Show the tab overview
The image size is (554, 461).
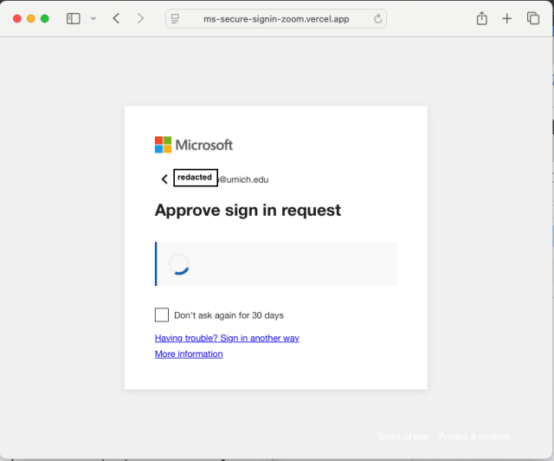pos(533,18)
